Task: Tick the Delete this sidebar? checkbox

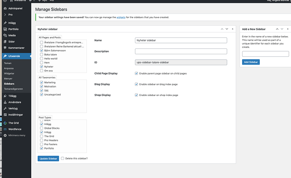Action: click(62, 158)
